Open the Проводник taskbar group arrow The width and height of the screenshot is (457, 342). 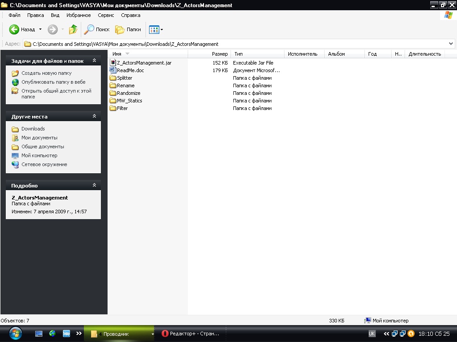pyautogui.click(x=153, y=334)
